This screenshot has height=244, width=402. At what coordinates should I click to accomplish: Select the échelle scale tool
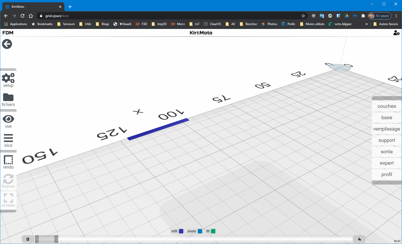(8, 200)
